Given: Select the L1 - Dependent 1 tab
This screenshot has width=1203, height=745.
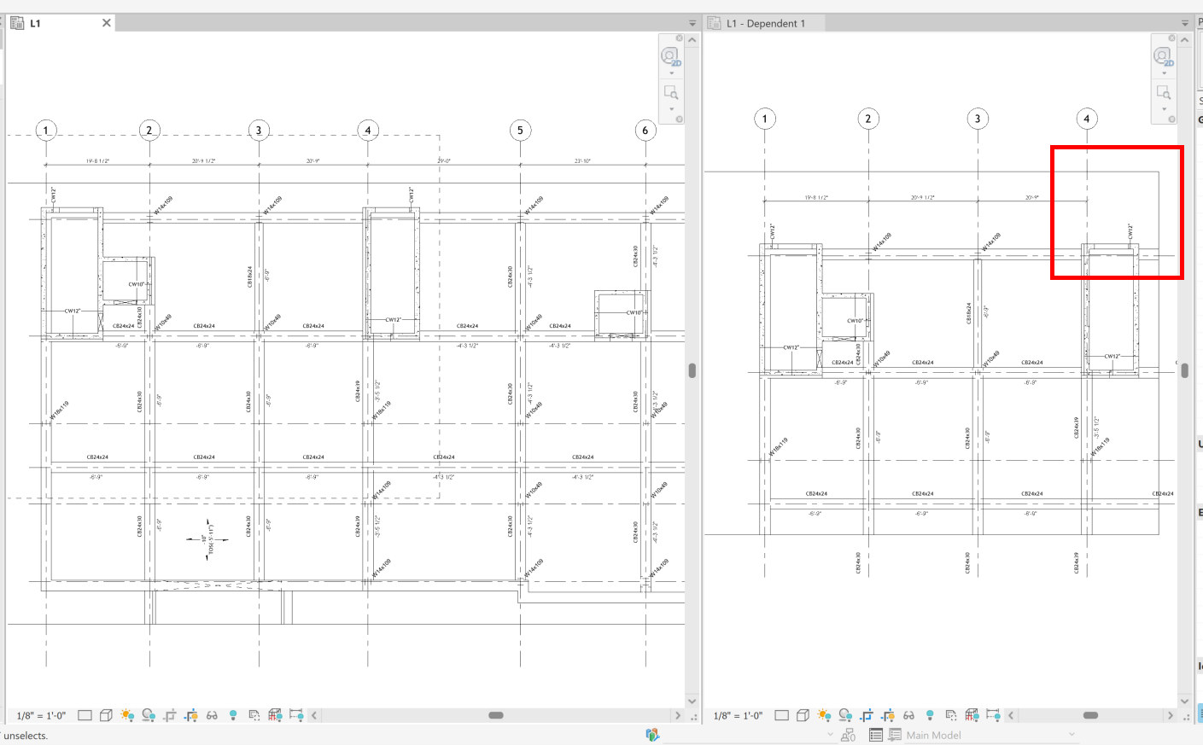Looking at the screenshot, I should click(764, 23).
